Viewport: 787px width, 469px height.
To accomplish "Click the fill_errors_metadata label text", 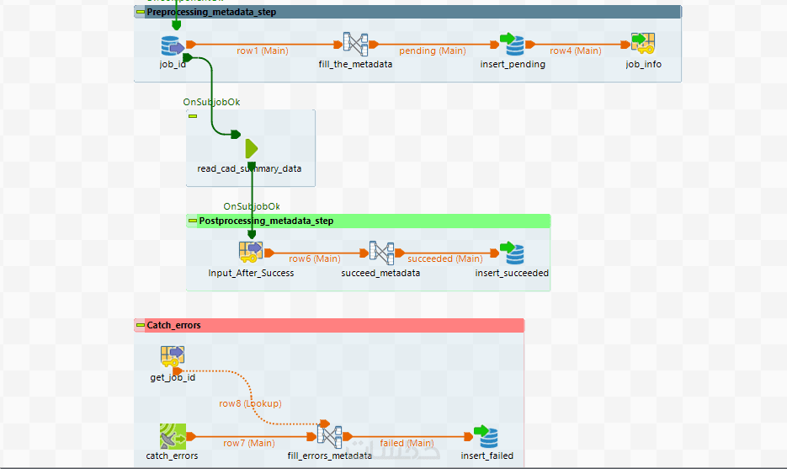I will tap(330, 456).
